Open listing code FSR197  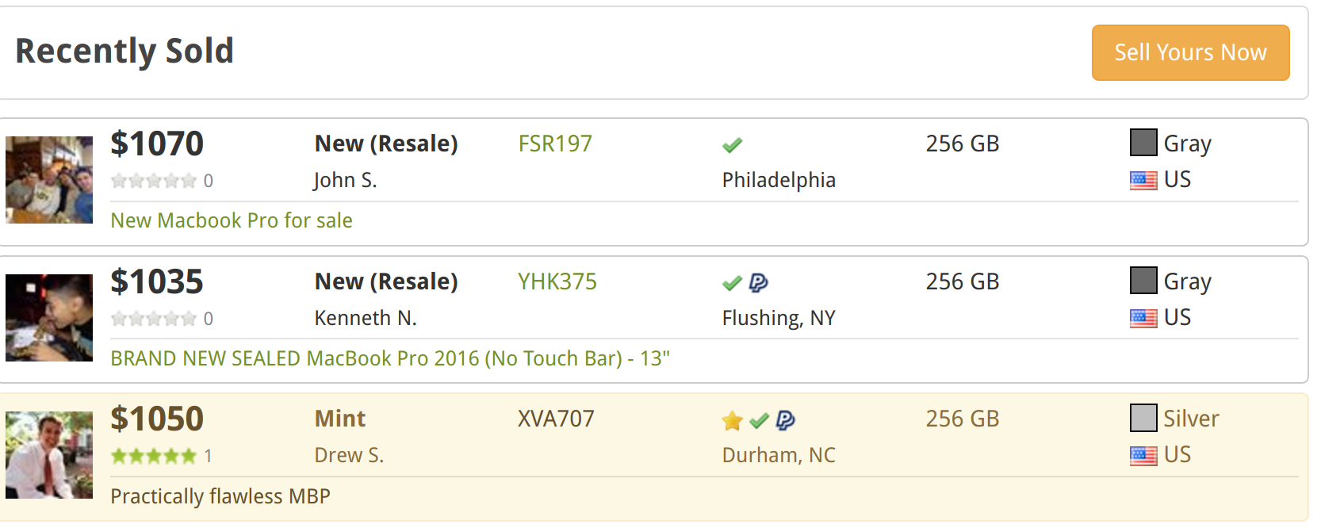click(555, 143)
